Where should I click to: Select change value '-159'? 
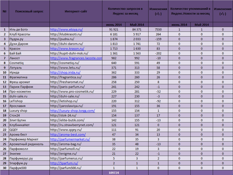(158, 39)
